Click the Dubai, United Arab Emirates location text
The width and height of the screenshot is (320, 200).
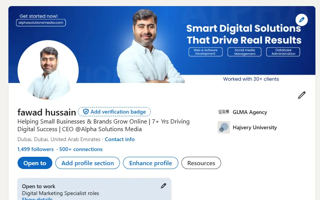[x=59, y=139]
